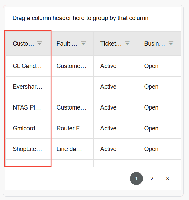This screenshot has height=200, width=189.
Task: Select the ShopLite… customer cell
Action: pyautogui.click(x=27, y=149)
